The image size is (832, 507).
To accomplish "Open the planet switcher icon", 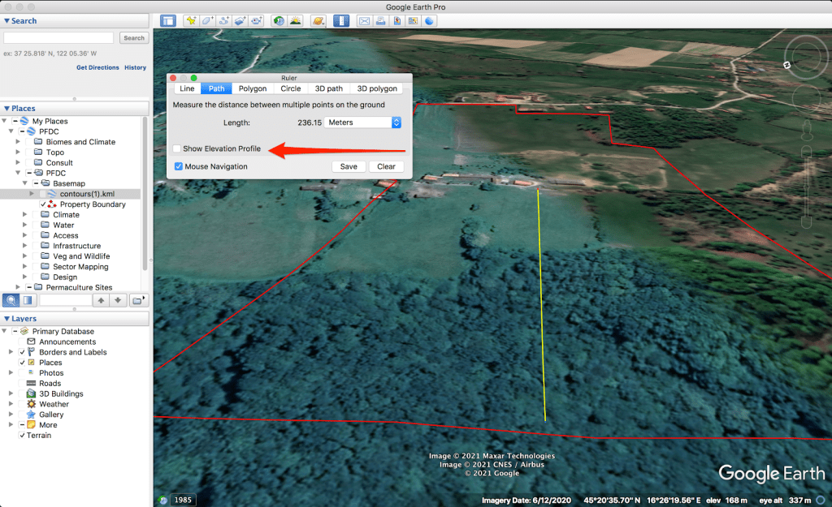I will [318, 21].
